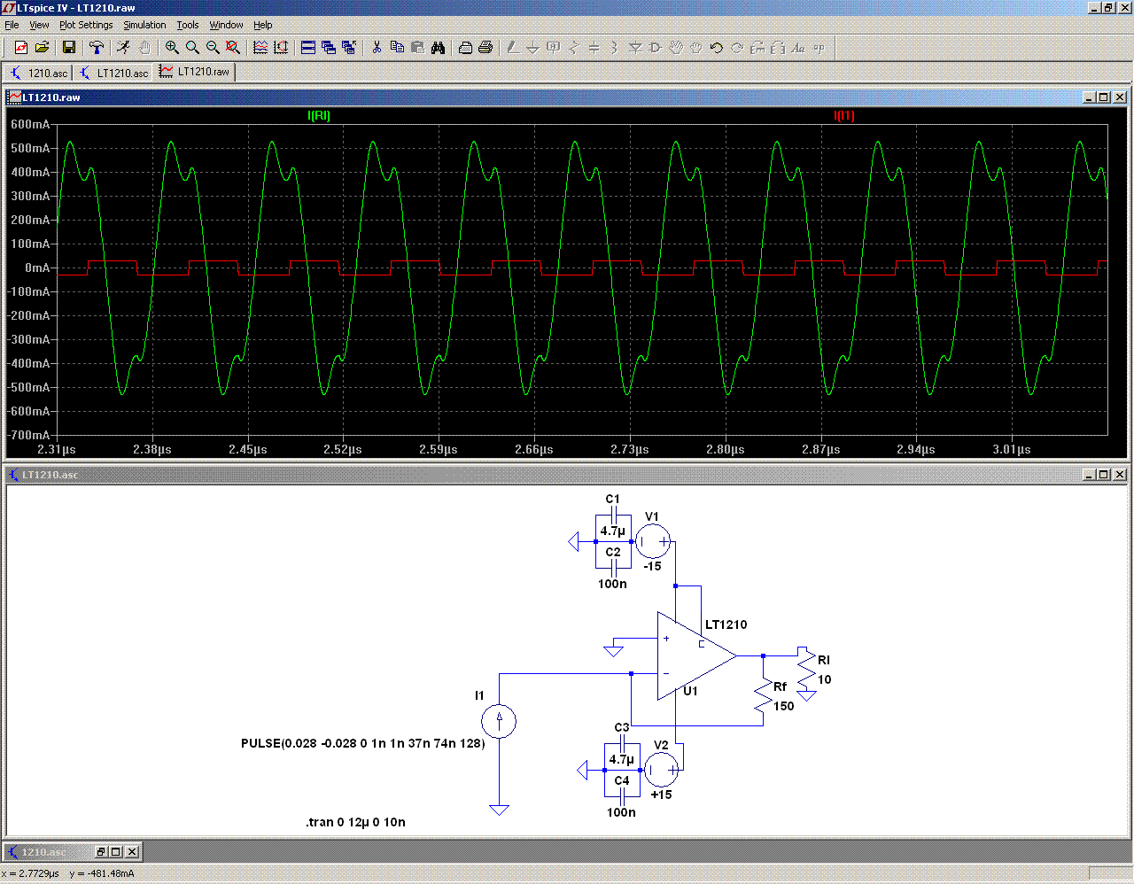Click the New Schematic icon
The image size is (1134, 884).
(x=21, y=48)
